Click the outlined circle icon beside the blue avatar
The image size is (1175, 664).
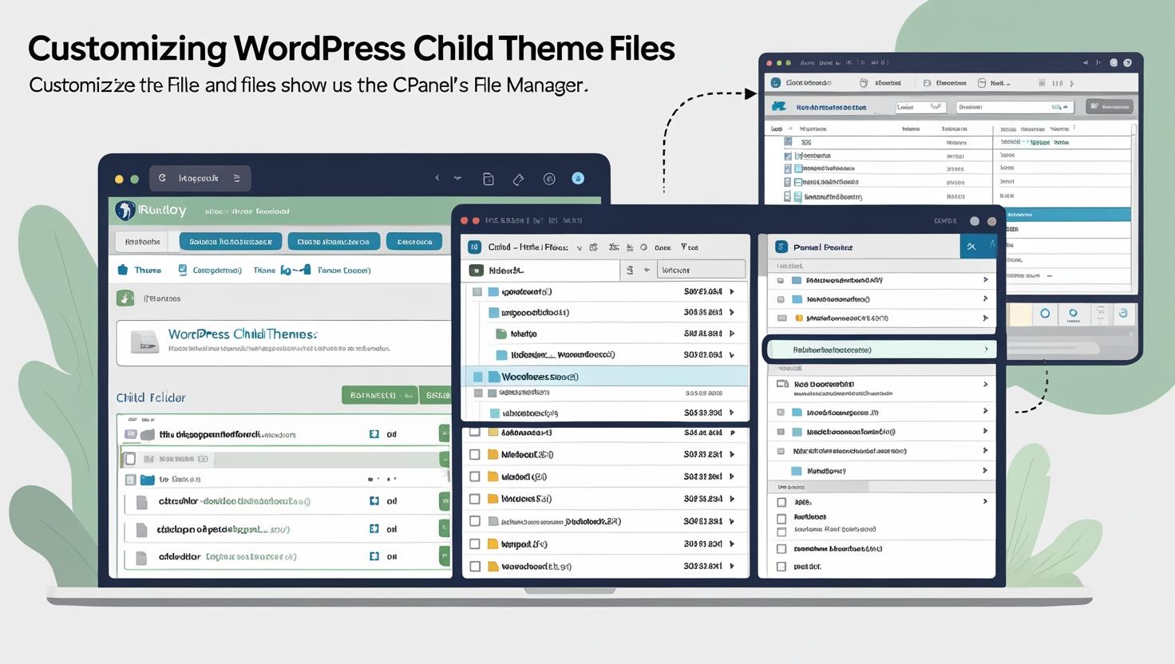(x=549, y=179)
